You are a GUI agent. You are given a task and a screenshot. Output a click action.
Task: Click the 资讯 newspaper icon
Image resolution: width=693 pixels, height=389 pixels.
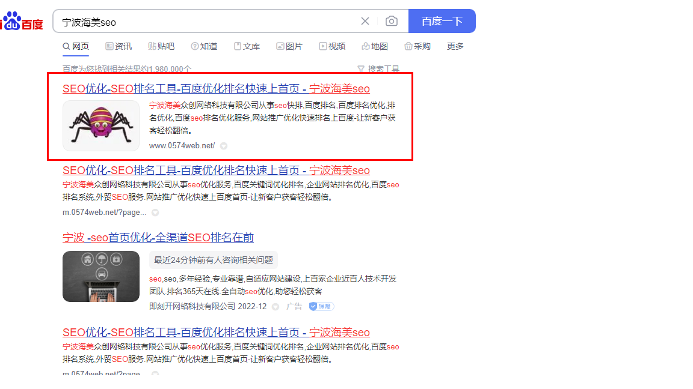pos(109,46)
